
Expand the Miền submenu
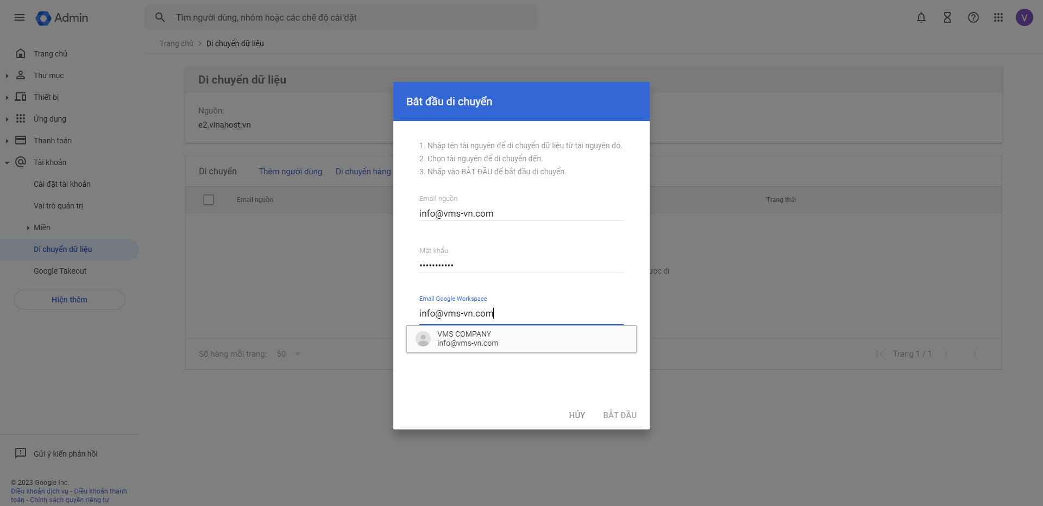(x=28, y=227)
